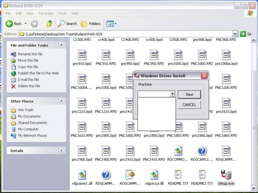Open the Help menu
The width and height of the screenshot is (258, 193).
click(75, 14)
